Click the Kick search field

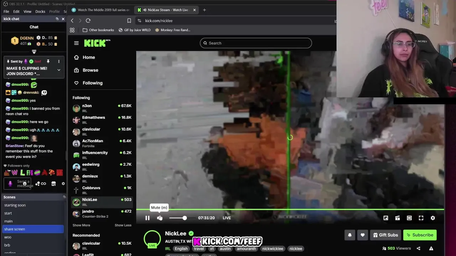tap(256, 43)
